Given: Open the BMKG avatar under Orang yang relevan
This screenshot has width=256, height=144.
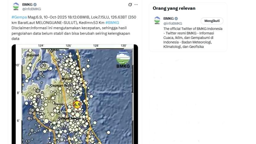Looking at the screenshot, I should [x=157, y=21].
